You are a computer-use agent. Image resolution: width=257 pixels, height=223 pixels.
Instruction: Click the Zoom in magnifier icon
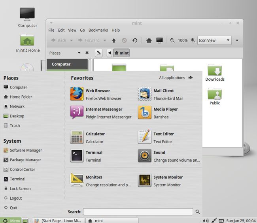(x=193, y=40)
